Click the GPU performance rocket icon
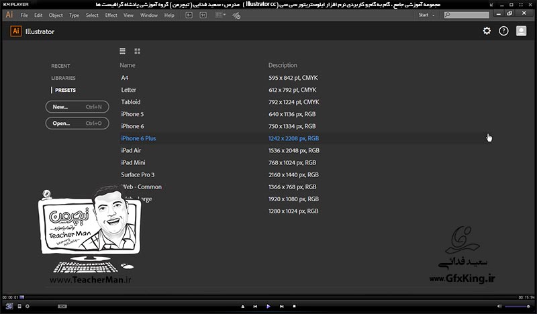This screenshot has height=314, width=537. coord(236,15)
